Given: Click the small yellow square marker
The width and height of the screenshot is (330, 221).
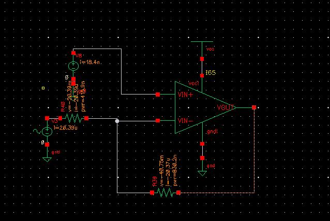Looking at the screenshot, I should [x=43, y=88].
